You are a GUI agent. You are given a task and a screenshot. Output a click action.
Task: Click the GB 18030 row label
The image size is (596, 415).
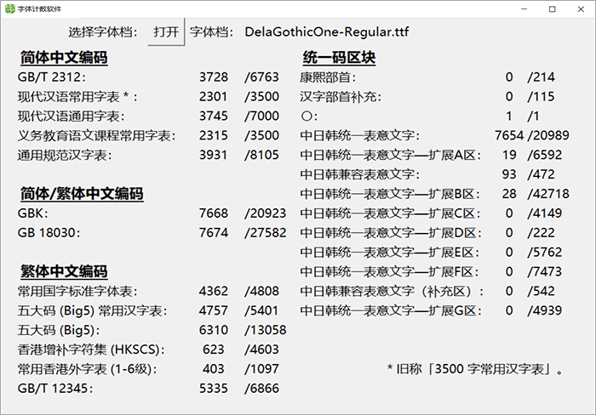tap(45, 232)
